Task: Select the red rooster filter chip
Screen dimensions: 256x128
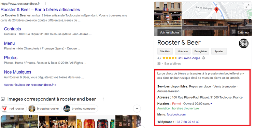Action: (14, 109)
